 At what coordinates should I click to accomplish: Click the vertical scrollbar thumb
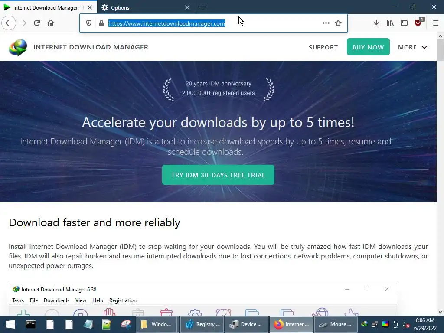pos(441,50)
